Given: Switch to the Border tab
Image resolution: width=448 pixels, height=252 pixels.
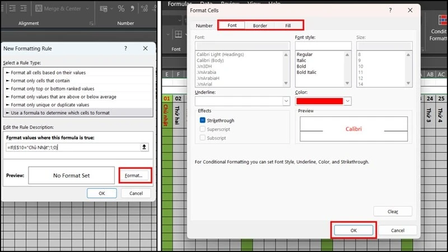Looking at the screenshot, I should 260,25.
